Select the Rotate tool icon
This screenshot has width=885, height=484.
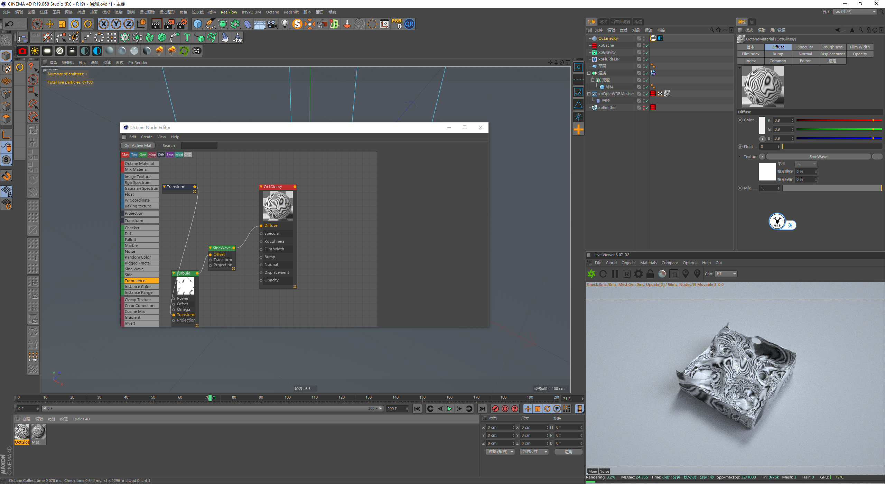[x=75, y=24]
